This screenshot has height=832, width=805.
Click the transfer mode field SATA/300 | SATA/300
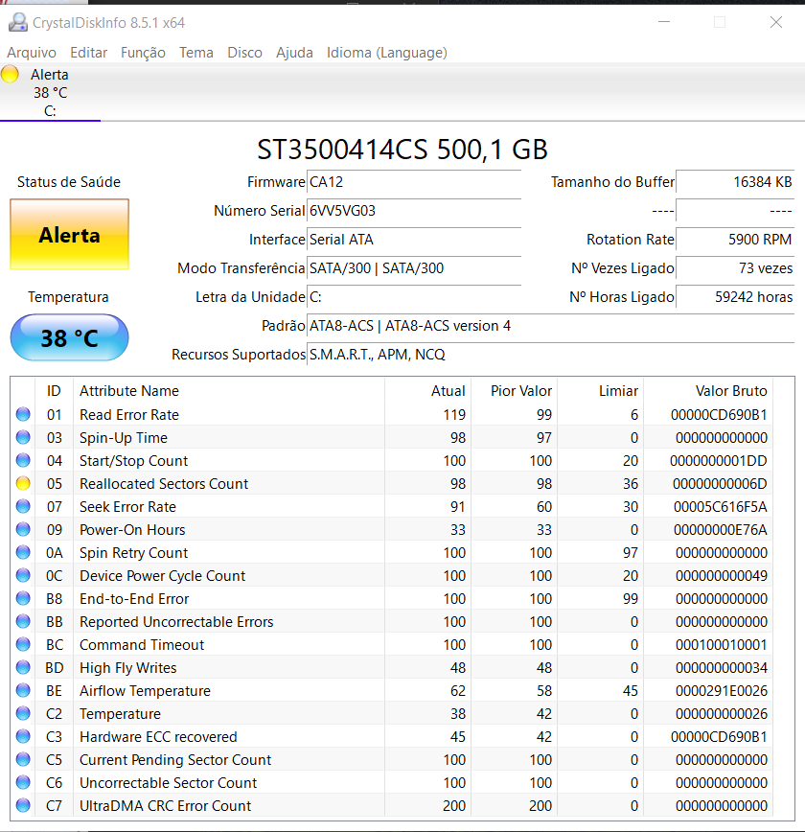click(413, 268)
